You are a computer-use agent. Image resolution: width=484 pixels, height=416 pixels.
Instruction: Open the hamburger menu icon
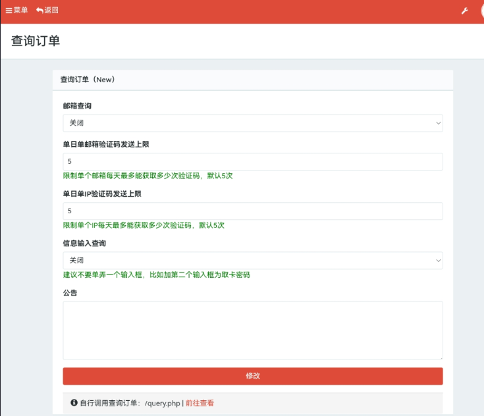pyautogui.click(x=9, y=11)
